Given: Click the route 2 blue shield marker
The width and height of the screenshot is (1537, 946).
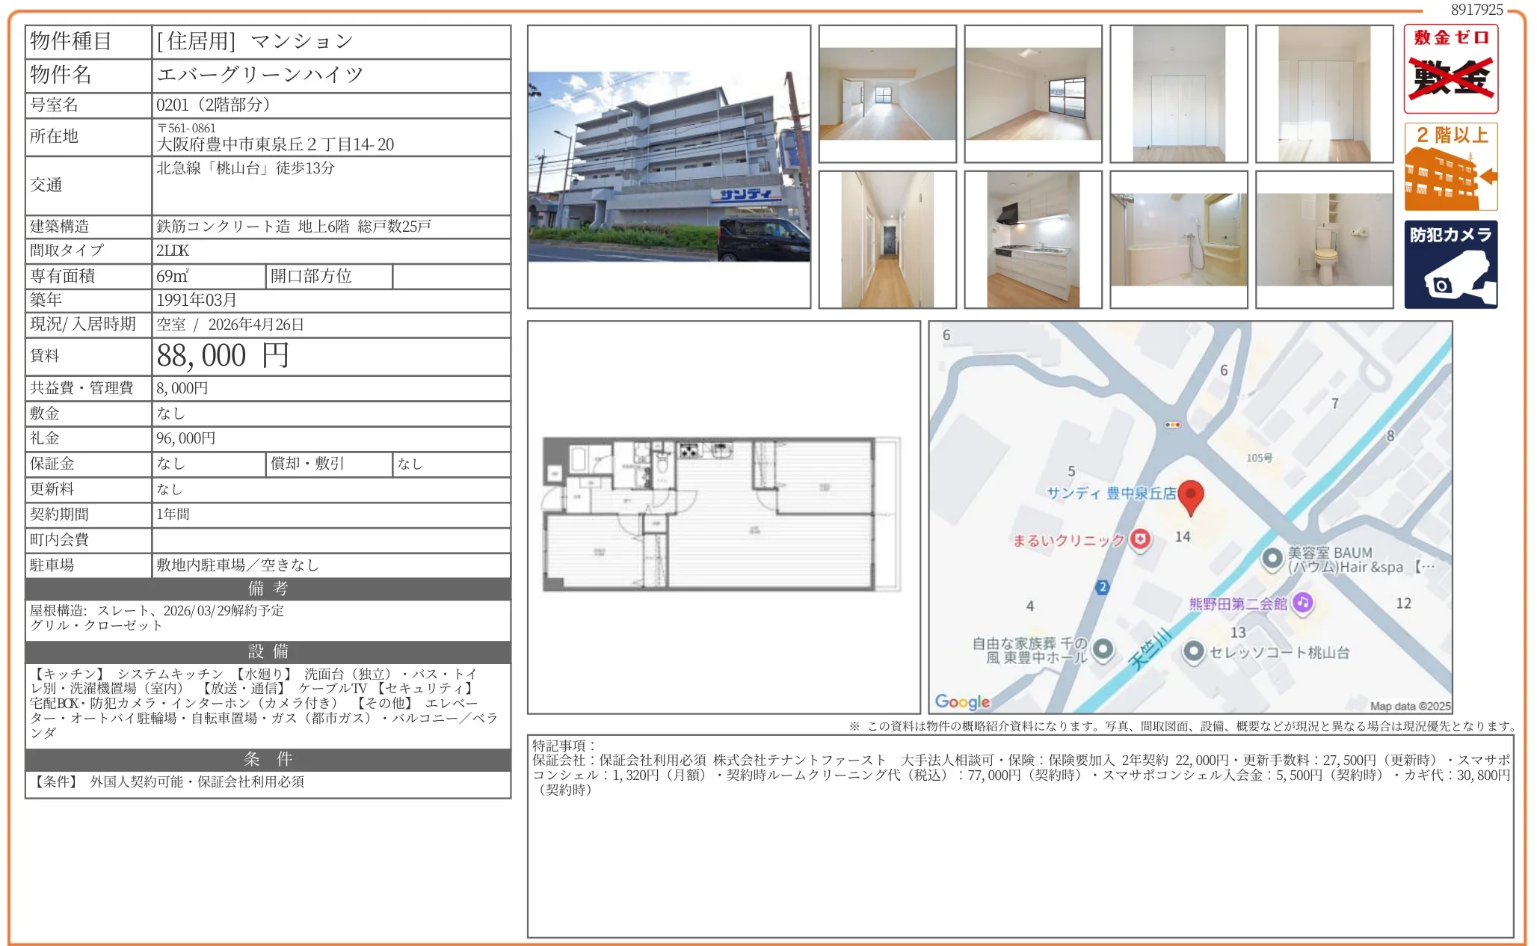Looking at the screenshot, I should pos(1102,587).
